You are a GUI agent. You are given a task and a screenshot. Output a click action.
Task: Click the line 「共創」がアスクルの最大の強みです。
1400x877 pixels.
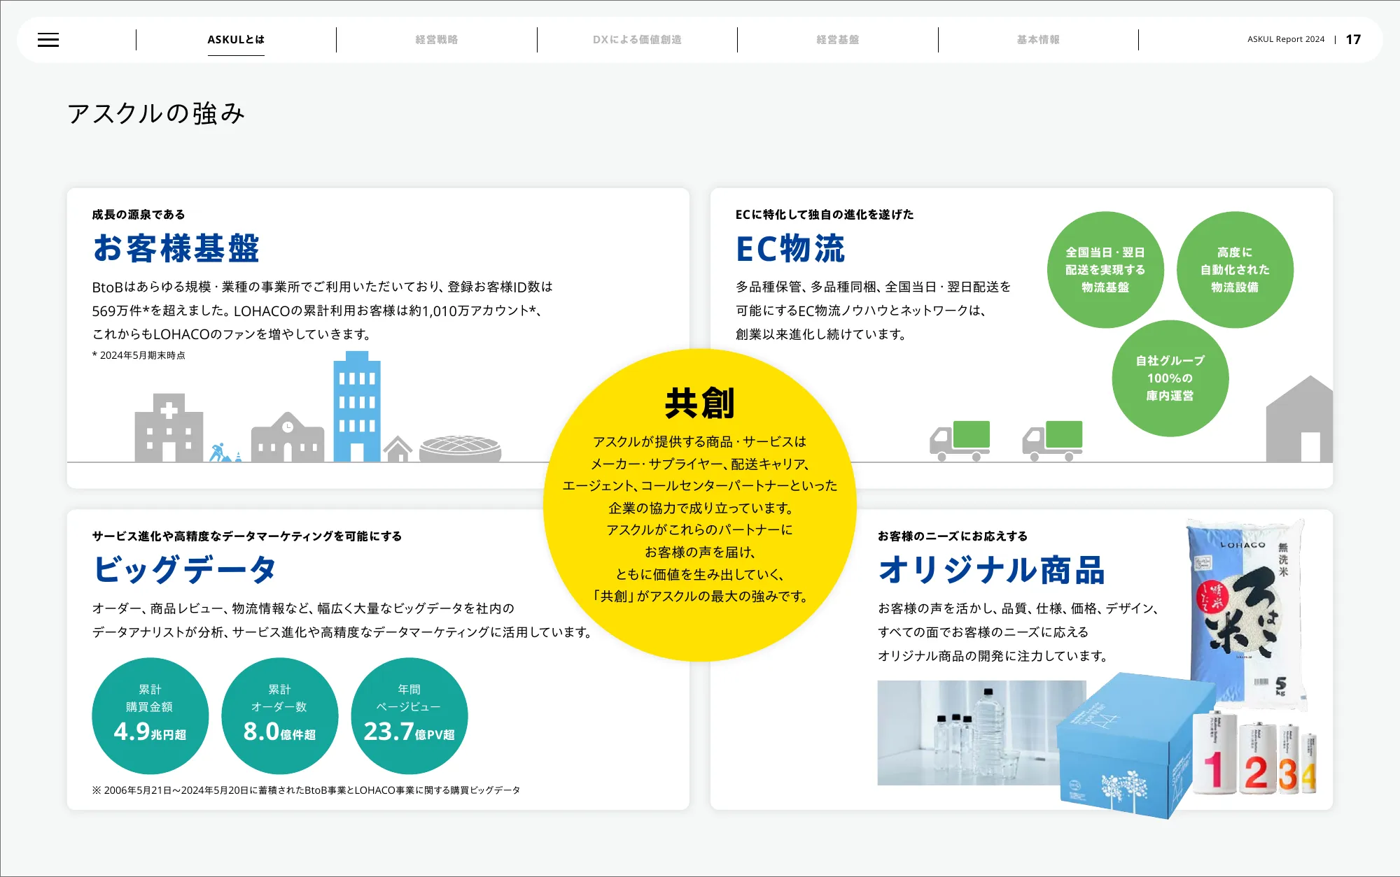click(x=700, y=597)
